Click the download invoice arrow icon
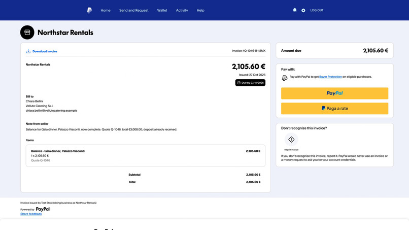409x230 pixels. pos(28,51)
